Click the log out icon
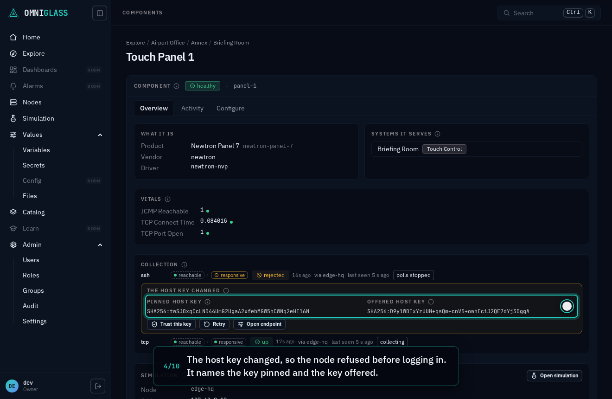This screenshot has height=399, width=612. pos(98,386)
